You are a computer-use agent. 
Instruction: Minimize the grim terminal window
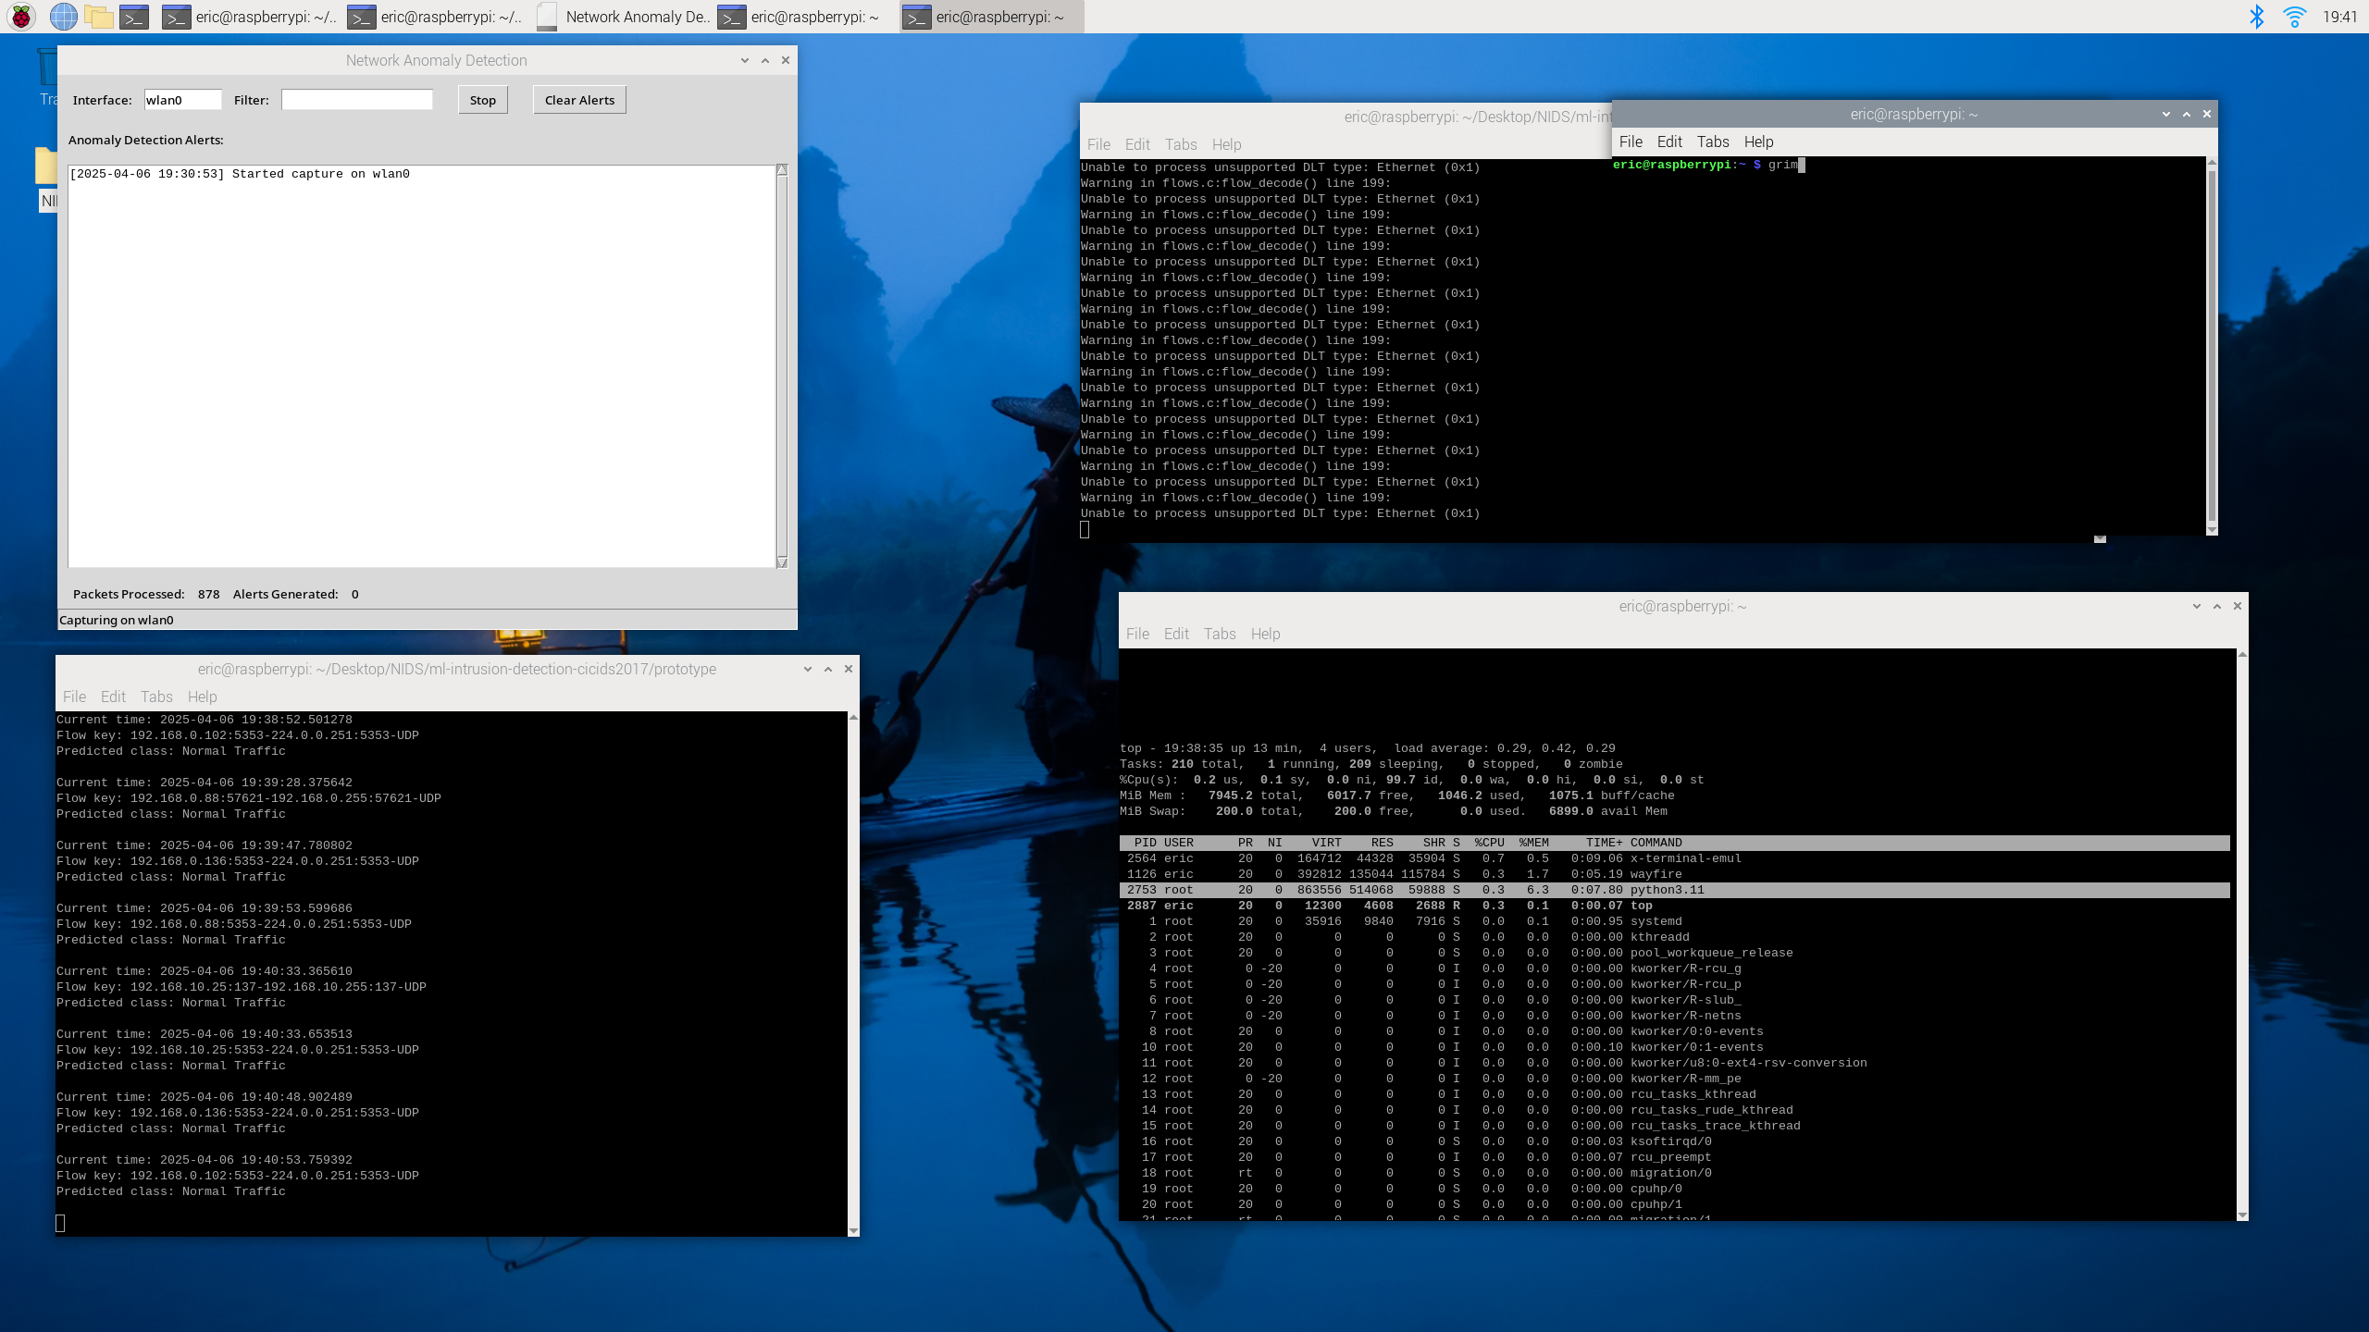click(2165, 114)
